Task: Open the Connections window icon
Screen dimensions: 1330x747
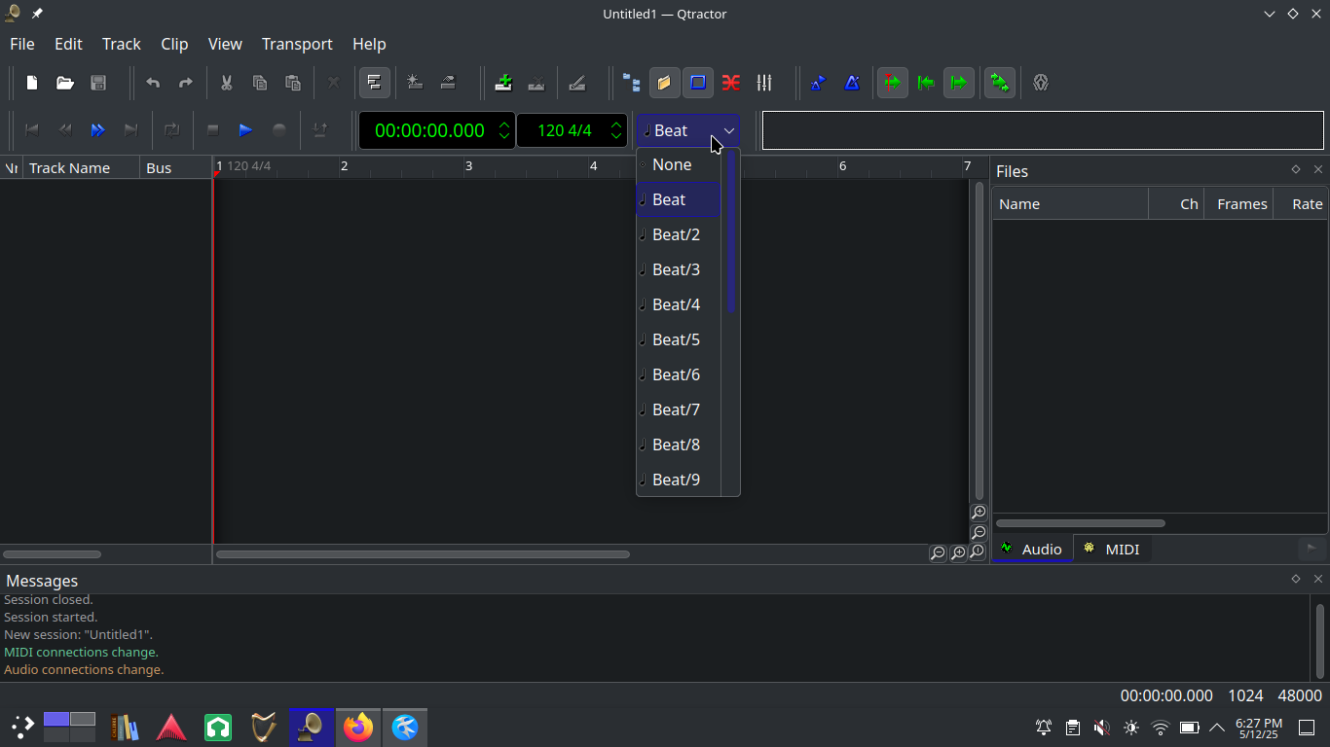Action: pos(731,83)
